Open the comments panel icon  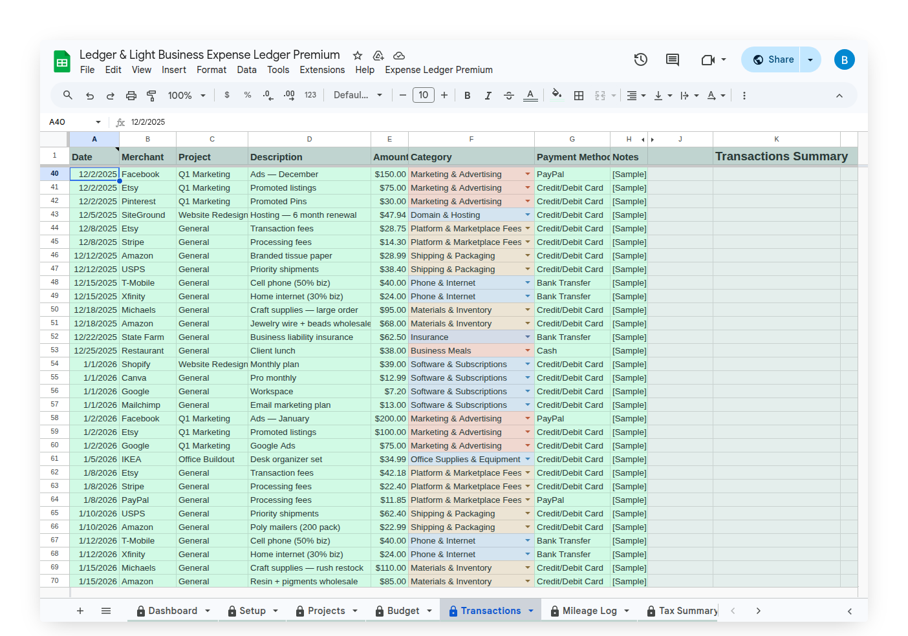coord(673,59)
